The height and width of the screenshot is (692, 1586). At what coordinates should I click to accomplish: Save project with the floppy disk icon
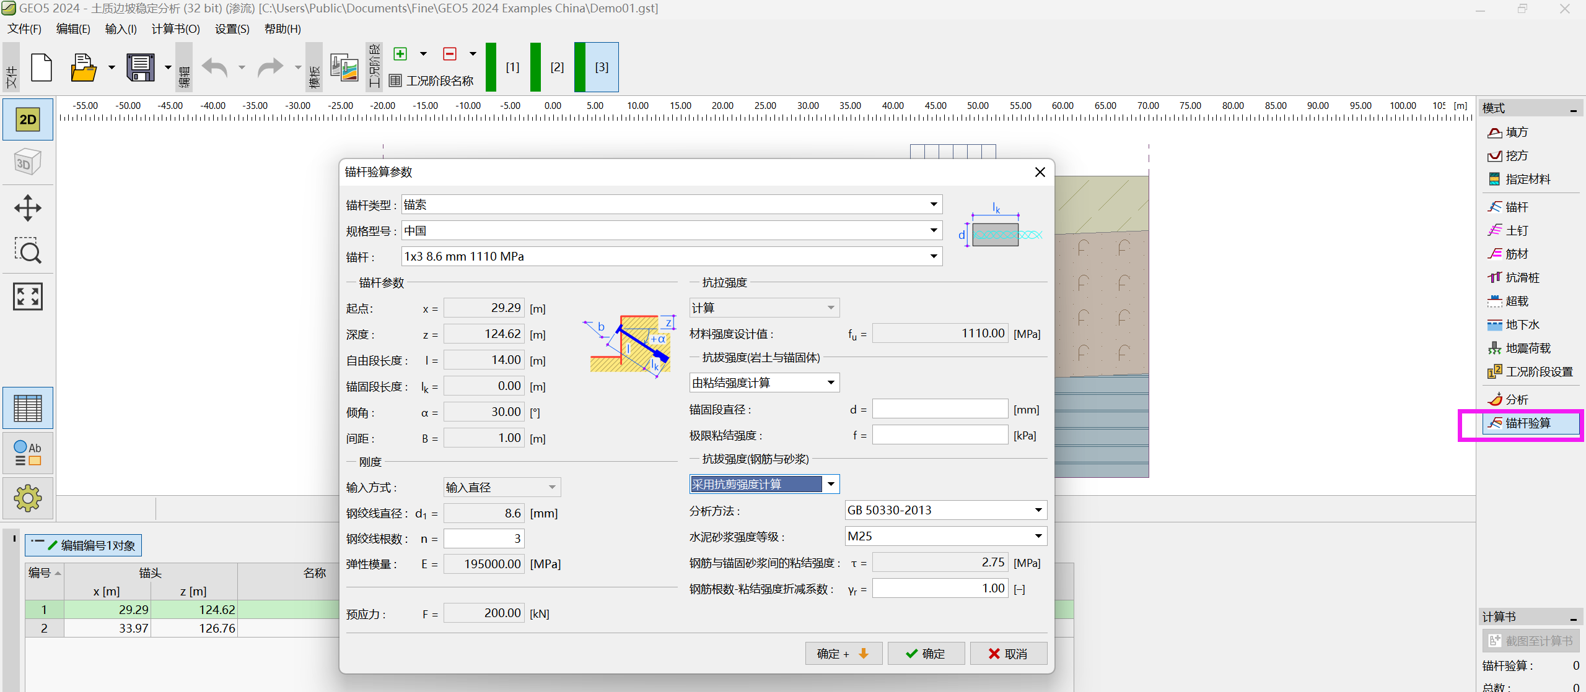click(x=141, y=67)
